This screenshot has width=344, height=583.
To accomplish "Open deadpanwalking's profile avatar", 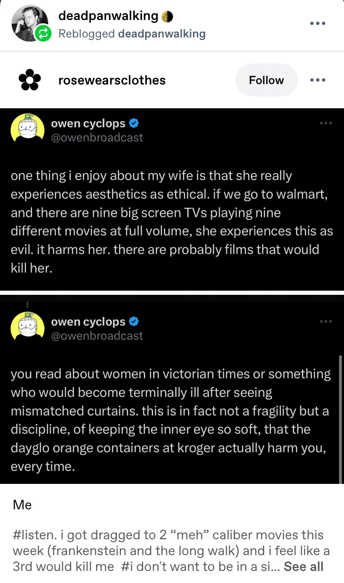I will tap(27, 23).
